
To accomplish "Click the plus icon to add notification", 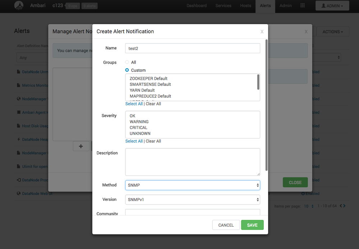I will (x=81, y=146).
